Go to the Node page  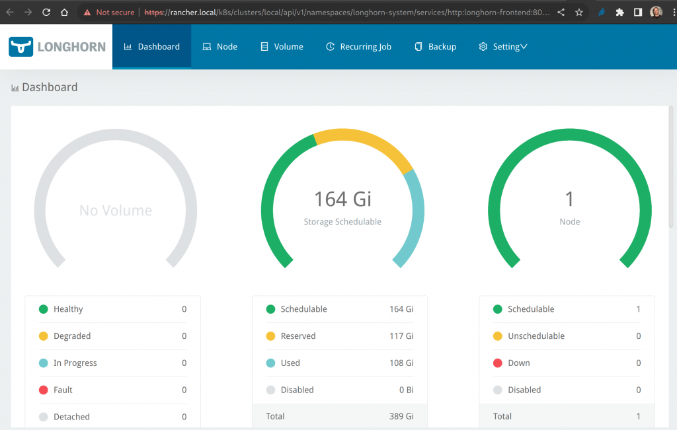pyautogui.click(x=219, y=47)
